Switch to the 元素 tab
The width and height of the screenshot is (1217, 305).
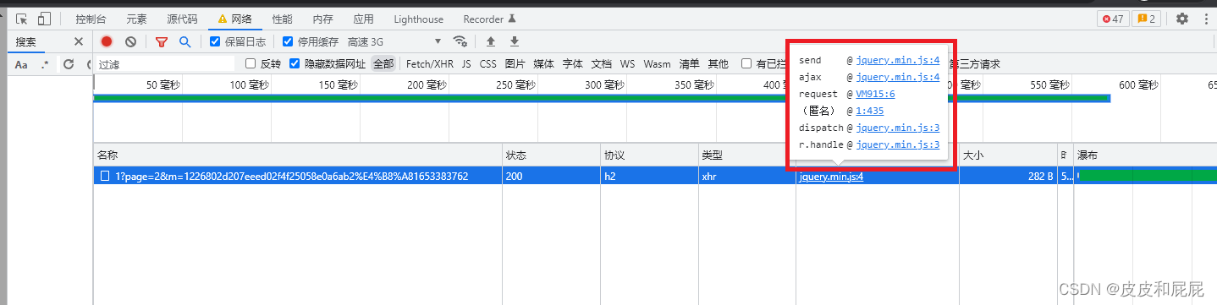136,19
